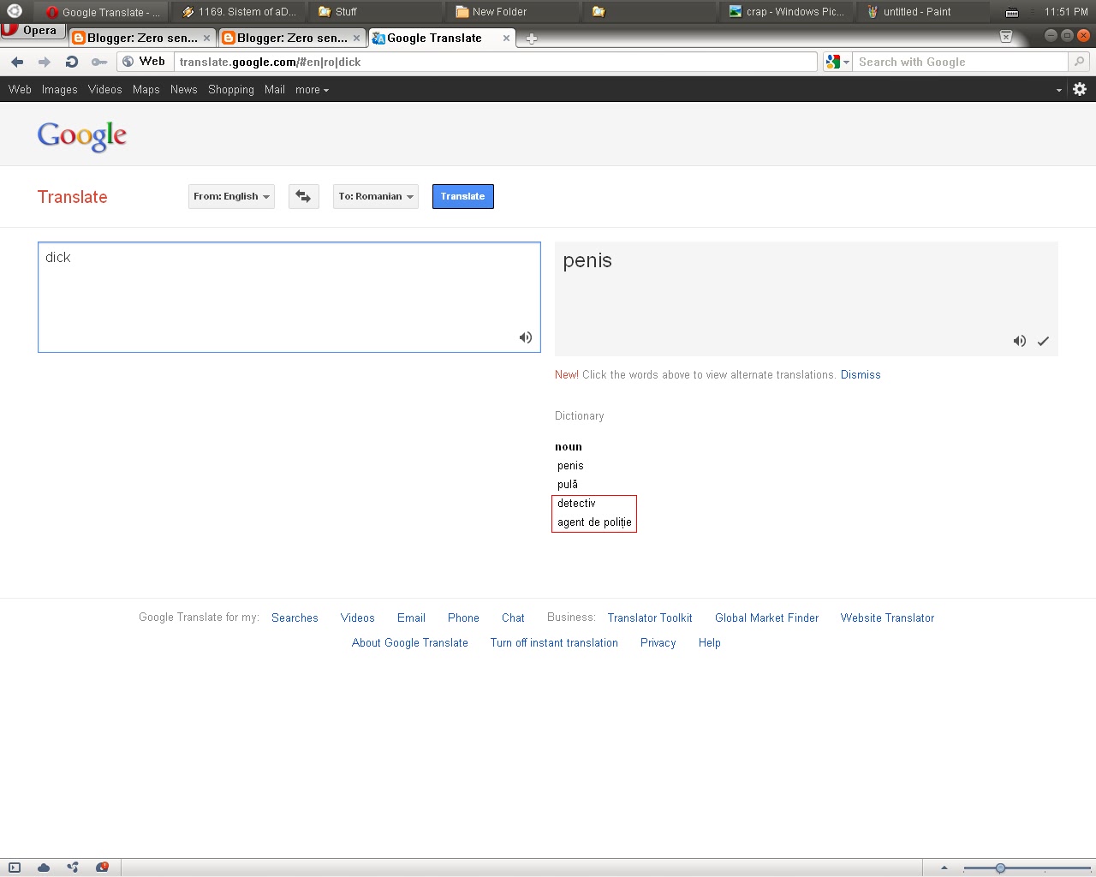
Task: Focus the Search with Google field
Action: (960, 62)
